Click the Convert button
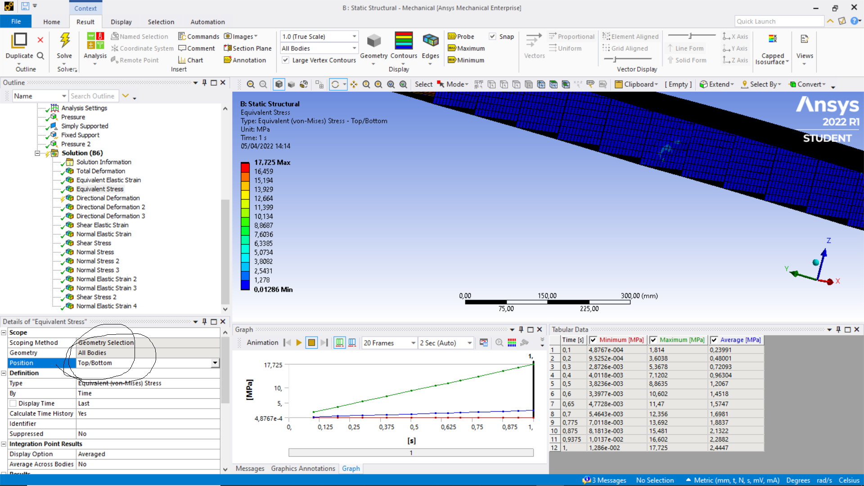The image size is (864, 486). (808, 84)
